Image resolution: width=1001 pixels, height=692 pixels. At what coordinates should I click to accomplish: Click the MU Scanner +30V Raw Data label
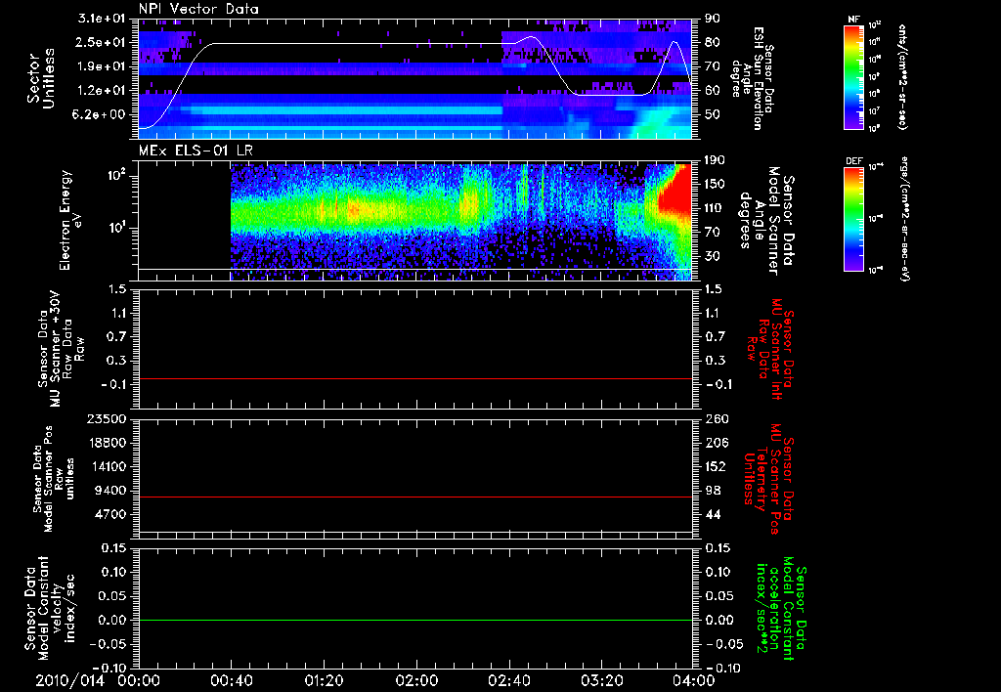click(x=60, y=349)
